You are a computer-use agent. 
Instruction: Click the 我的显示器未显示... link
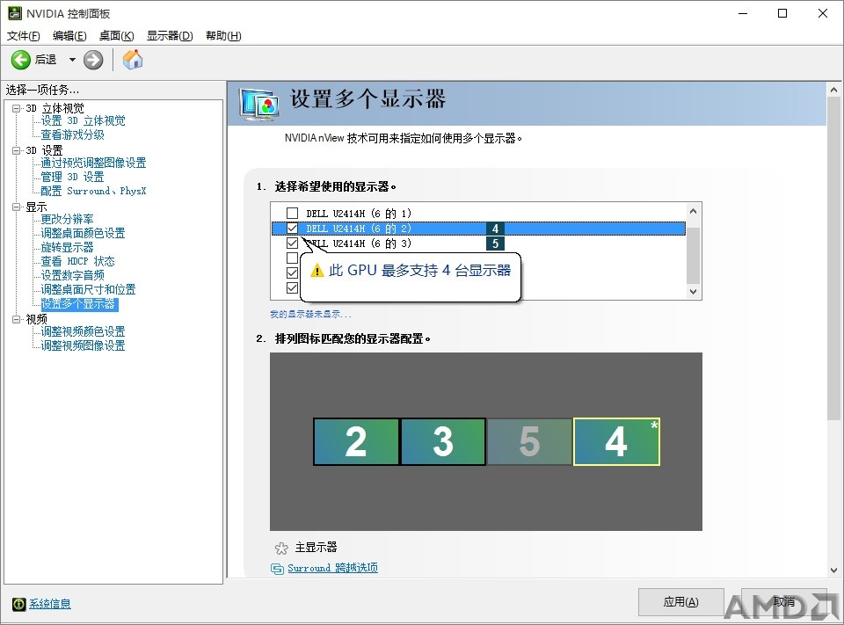pos(310,315)
